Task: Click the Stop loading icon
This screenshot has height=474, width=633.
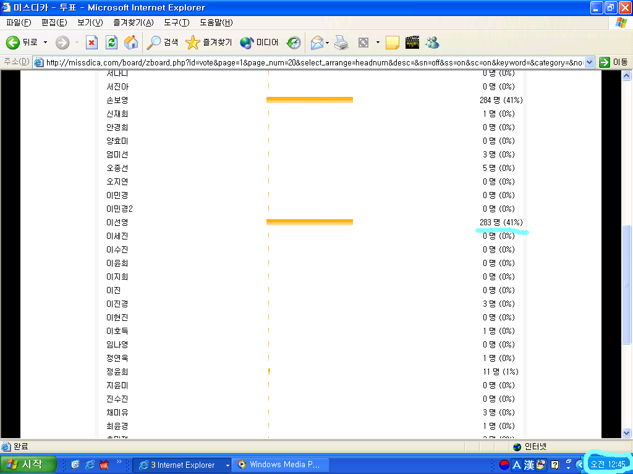Action: [x=91, y=43]
